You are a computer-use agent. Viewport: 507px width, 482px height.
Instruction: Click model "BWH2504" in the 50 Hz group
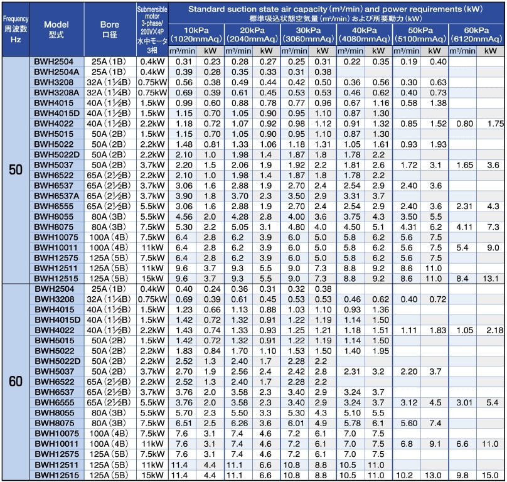coord(54,62)
